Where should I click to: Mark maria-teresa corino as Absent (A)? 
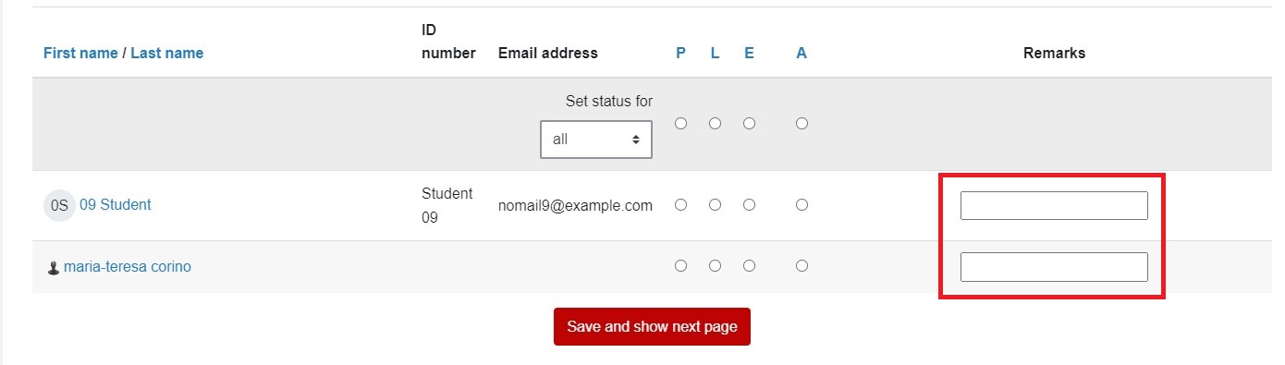click(802, 266)
